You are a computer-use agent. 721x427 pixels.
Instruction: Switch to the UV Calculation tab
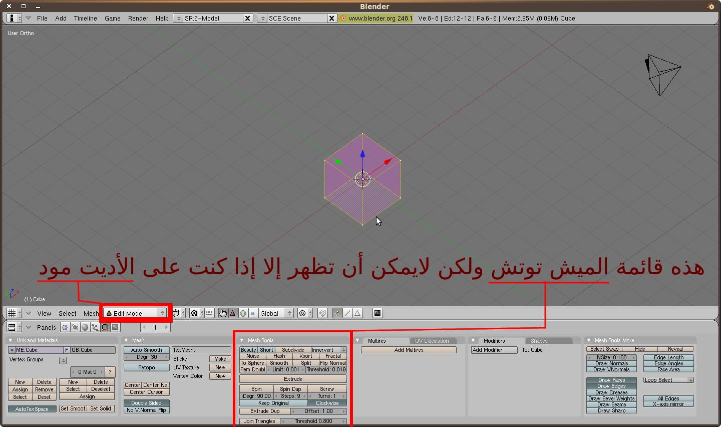[x=432, y=341]
